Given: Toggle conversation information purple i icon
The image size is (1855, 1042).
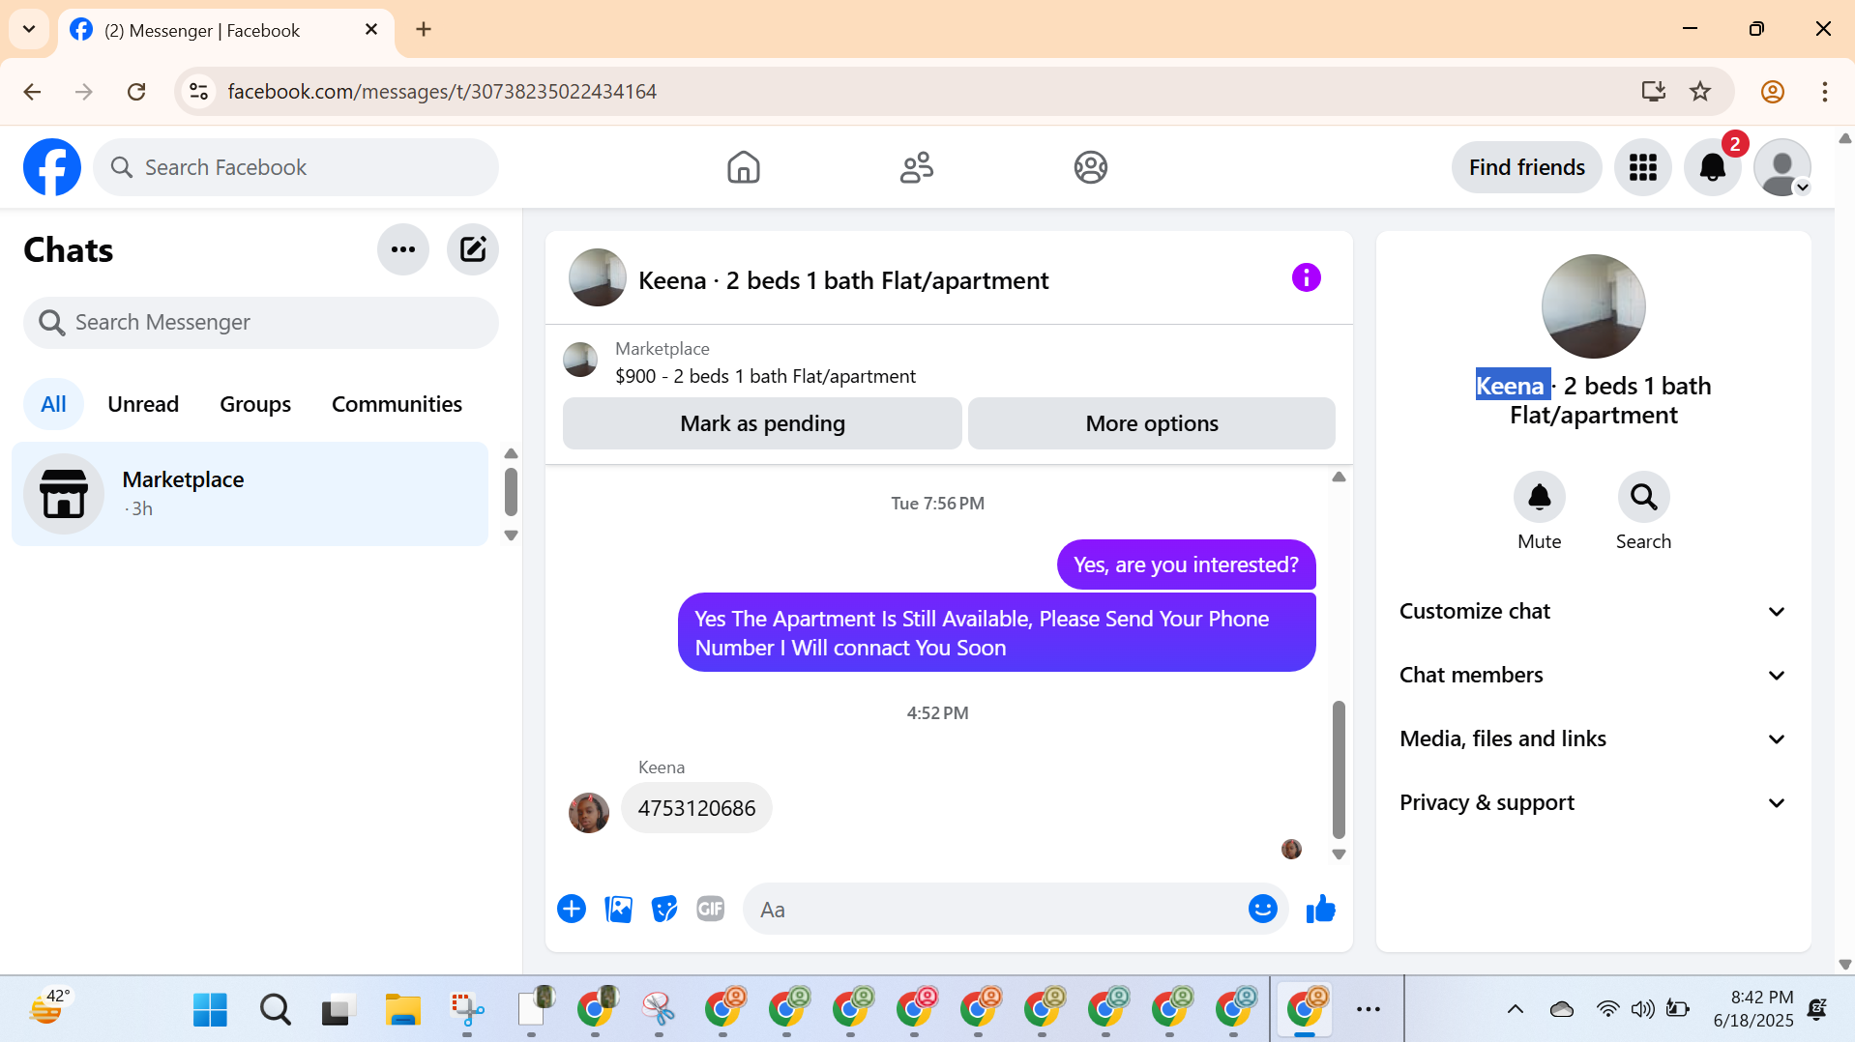Looking at the screenshot, I should [x=1306, y=277].
